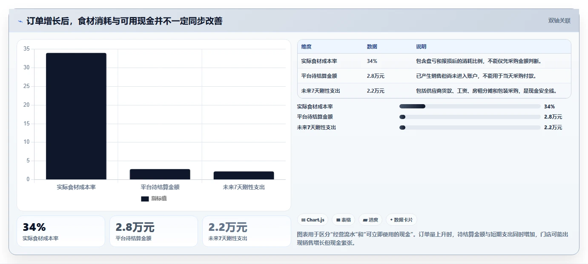Click the chart icon beside the card title
The image size is (588, 264).
pyautogui.click(x=20, y=21)
